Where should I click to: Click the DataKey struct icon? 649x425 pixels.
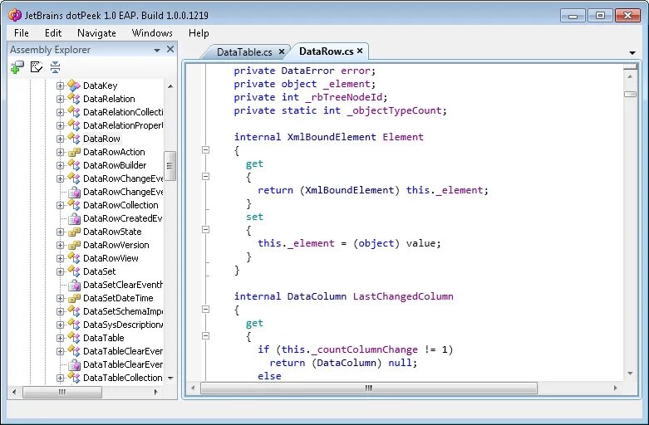[74, 85]
